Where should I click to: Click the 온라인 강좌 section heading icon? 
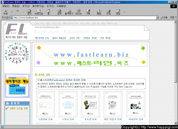point(36,75)
